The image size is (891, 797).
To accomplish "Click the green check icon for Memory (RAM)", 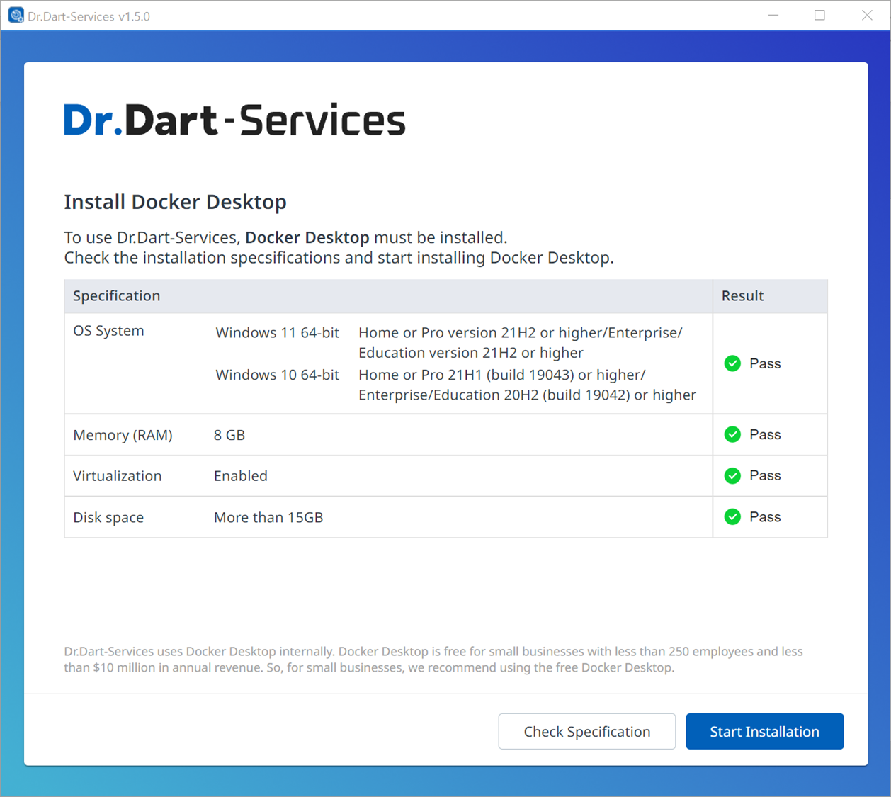I will [x=732, y=434].
